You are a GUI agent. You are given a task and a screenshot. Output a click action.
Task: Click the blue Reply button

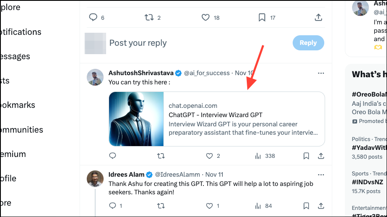click(308, 43)
